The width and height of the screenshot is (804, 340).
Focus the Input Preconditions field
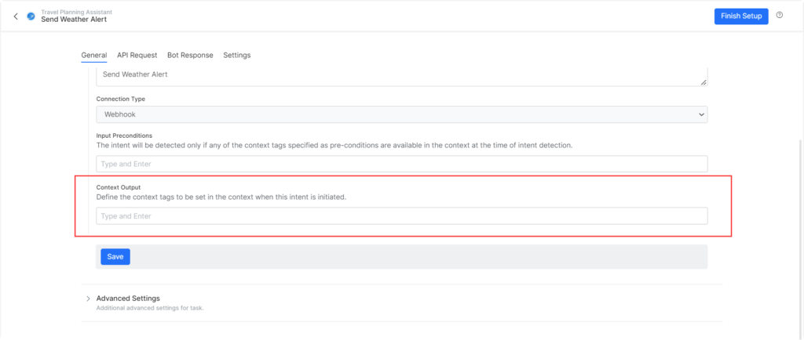(x=401, y=164)
